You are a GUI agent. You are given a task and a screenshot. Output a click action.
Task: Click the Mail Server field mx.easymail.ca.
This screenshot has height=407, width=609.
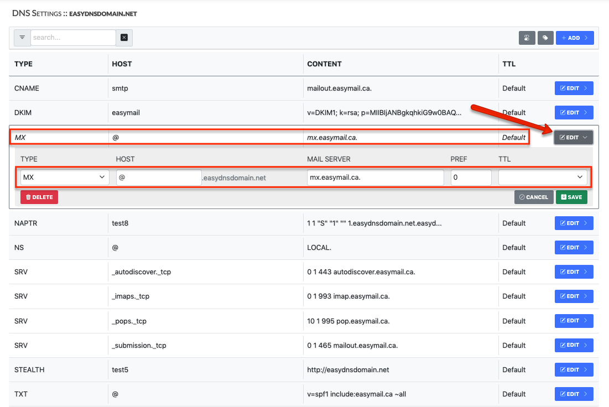point(375,178)
